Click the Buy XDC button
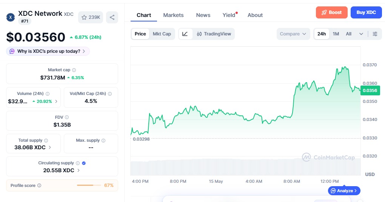This screenshot has width=385, height=202. (366, 12)
